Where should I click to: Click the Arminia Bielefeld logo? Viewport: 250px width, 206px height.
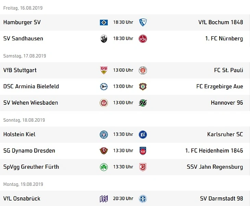click(x=104, y=87)
